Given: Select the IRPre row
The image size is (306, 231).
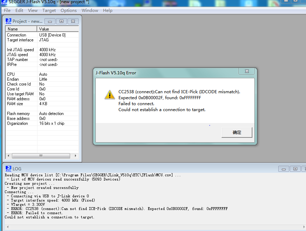Looking at the screenshot, I should pos(42,64).
